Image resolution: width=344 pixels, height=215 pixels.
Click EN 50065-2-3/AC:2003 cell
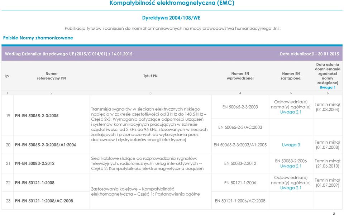point(240,127)
